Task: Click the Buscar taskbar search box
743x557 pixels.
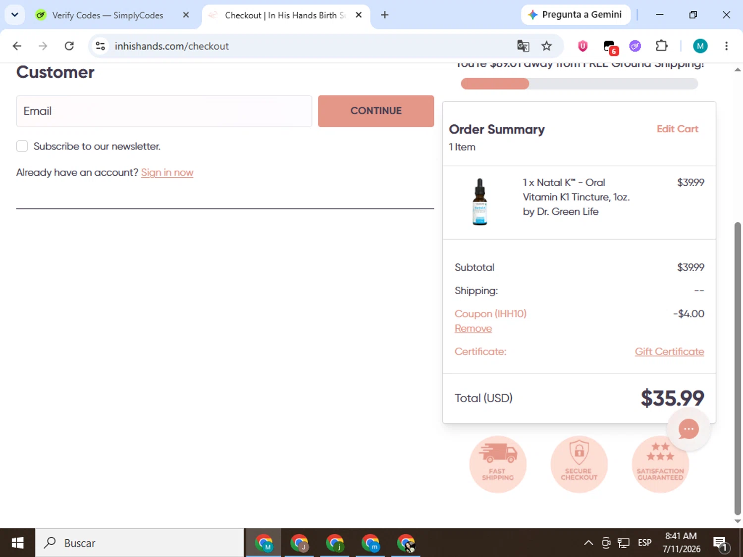Action: coord(140,543)
